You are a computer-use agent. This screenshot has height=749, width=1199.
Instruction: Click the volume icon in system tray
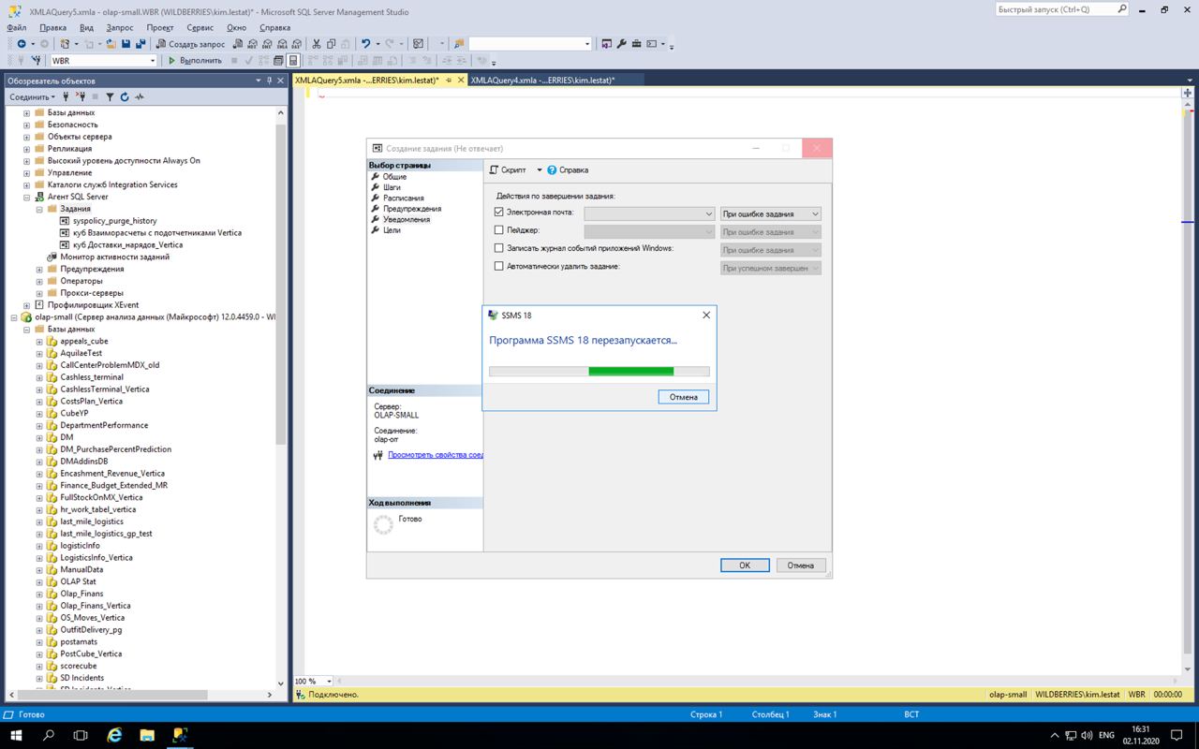(x=1088, y=735)
